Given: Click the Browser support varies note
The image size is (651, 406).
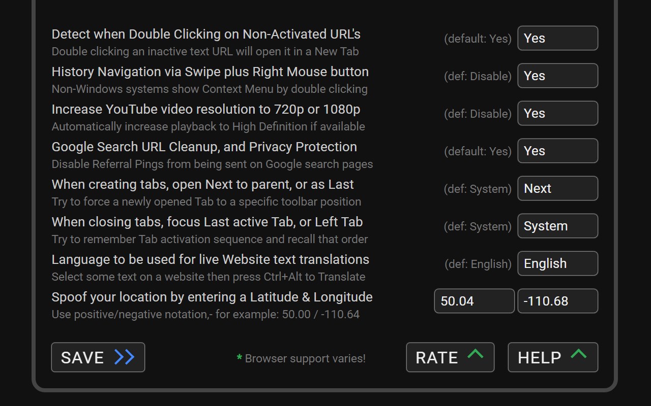Looking at the screenshot, I should tap(305, 358).
